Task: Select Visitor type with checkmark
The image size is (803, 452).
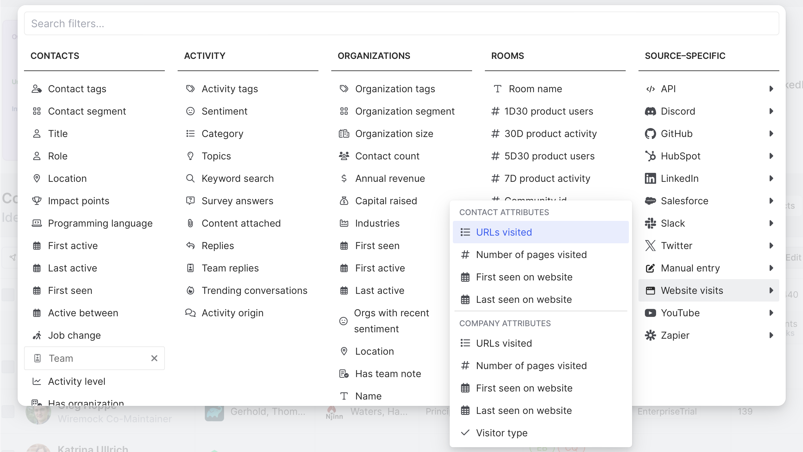Action: tap(502, 433)
